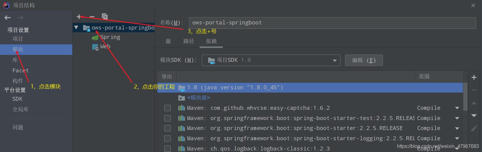Enable export for spring-boot-starter-logging dependency

click(x=167, y=138)
